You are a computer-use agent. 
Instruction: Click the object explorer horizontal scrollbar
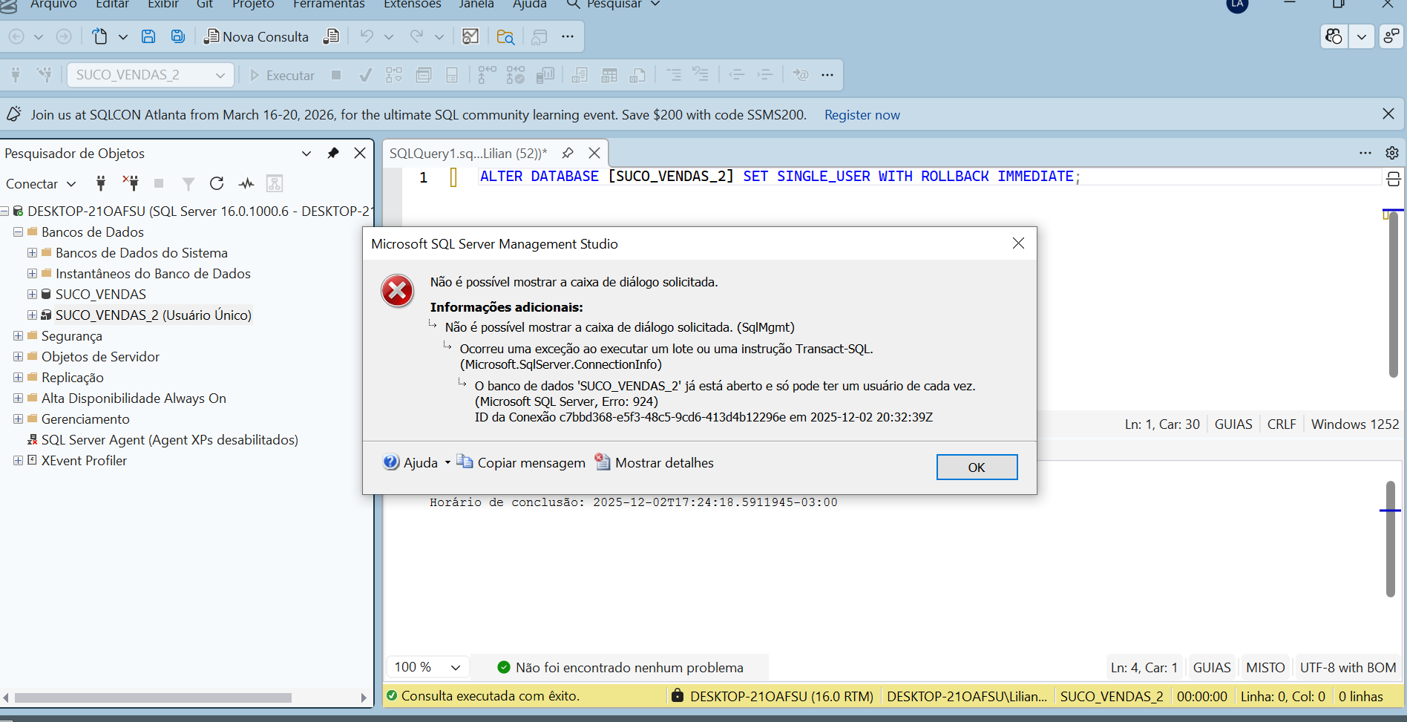(153, 698)
